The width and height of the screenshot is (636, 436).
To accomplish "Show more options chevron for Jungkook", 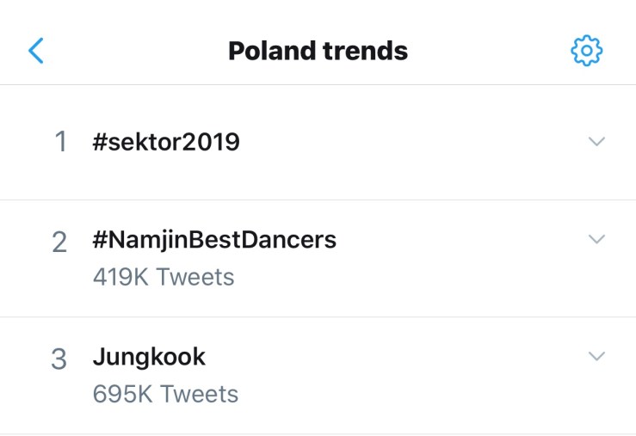I will 596,356.
